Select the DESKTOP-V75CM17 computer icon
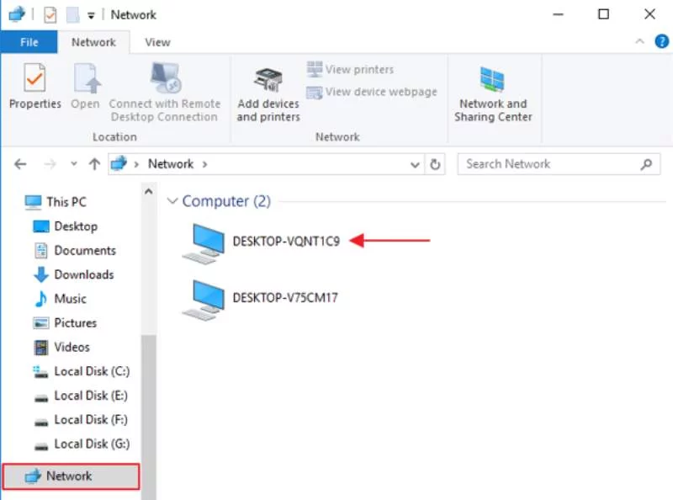Viewport: 673px width, 500px height. pos(204,300)
